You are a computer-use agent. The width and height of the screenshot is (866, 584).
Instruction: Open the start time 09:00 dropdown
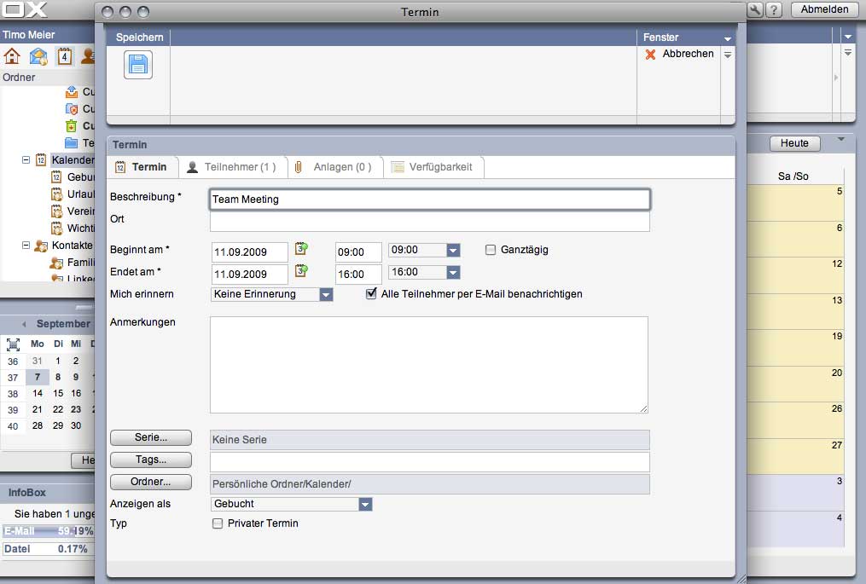tap(452, 250)
